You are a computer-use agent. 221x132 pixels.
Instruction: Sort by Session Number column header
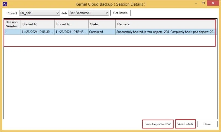point(12,24)
